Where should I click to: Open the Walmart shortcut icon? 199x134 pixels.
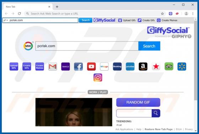point(182,66)
